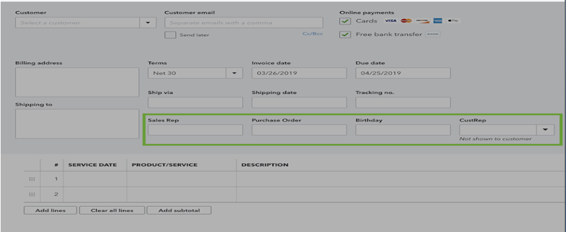Click the BANK badge icon

pos(433,34)
